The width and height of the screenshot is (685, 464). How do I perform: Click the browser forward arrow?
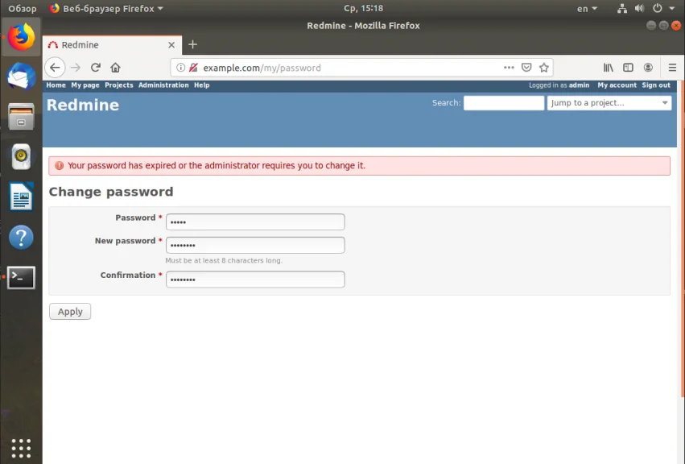tap(76, 68)
